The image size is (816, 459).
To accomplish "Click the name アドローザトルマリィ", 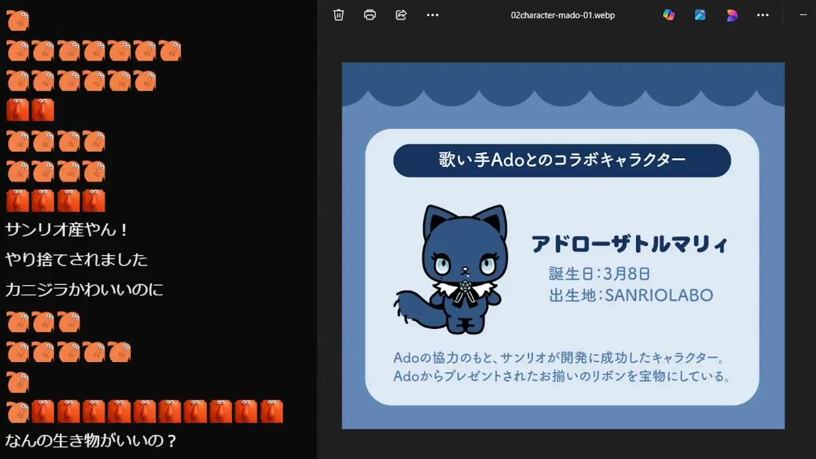I will [x=629, y=244].
